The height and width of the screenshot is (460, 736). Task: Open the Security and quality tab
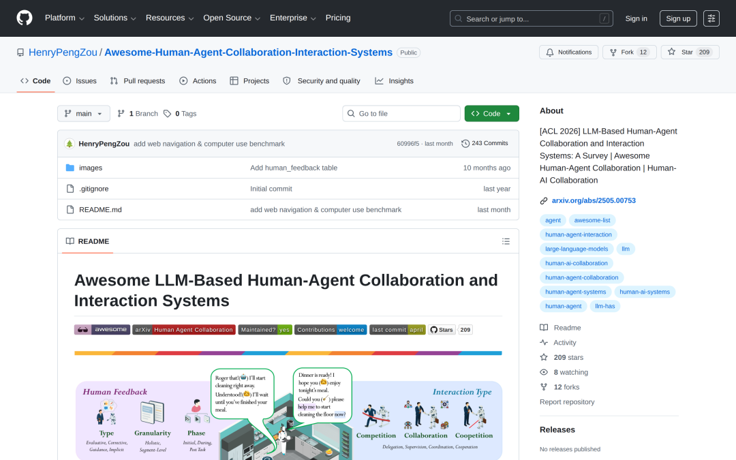322,80
